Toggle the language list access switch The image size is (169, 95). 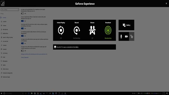click(22, 36)
